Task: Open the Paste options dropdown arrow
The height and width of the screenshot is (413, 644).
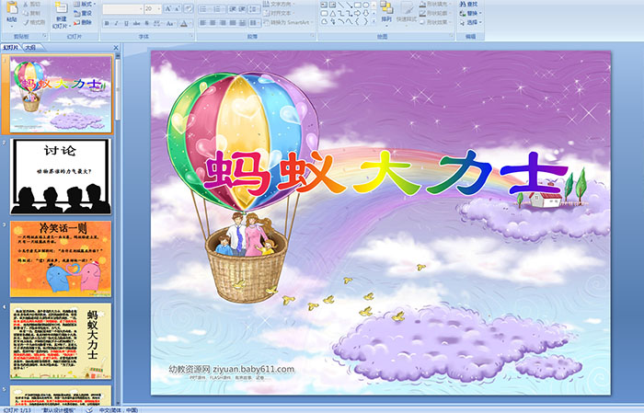Action: click(11, 27)
